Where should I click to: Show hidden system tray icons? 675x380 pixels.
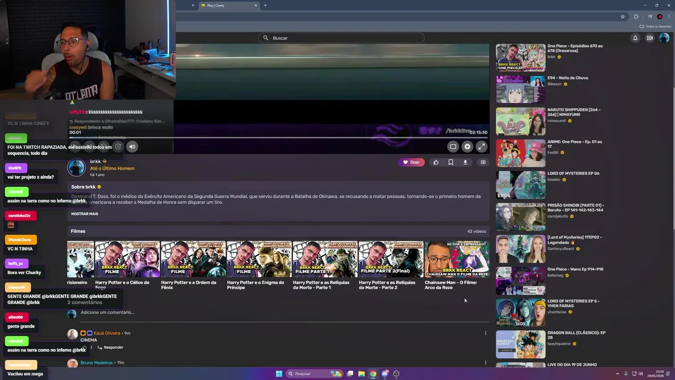[618, 374]
